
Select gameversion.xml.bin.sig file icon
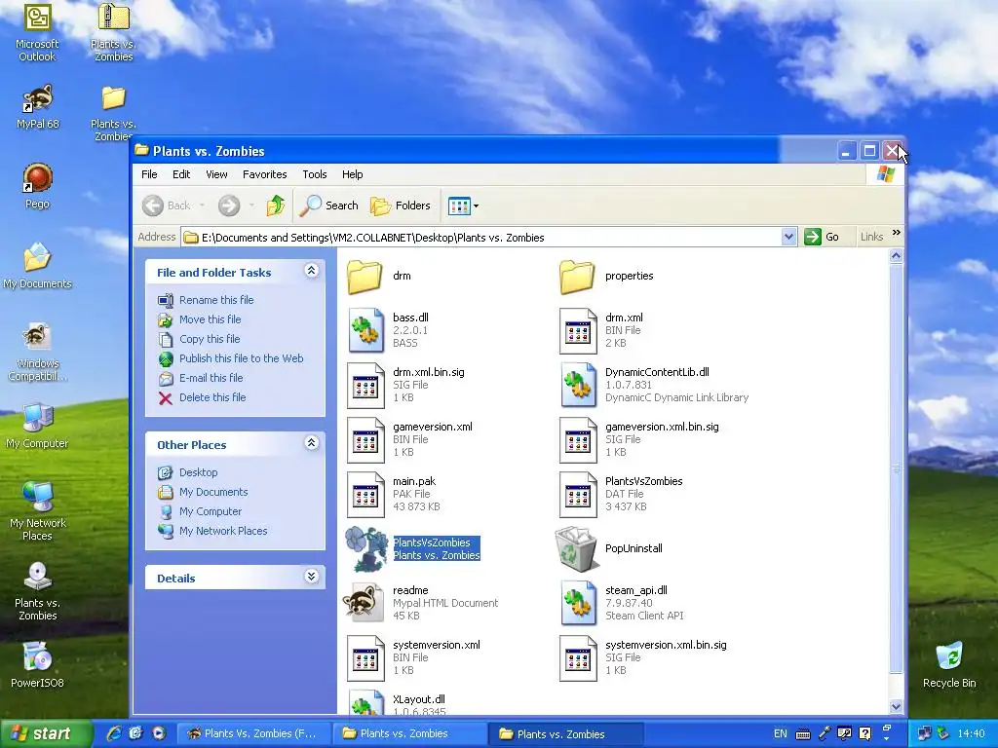point(577,439)
